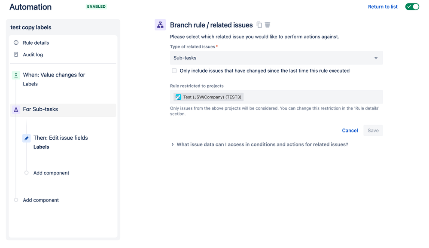
Task: Click the blue pencil Edit issue fields icon
Action: point(27,138)
